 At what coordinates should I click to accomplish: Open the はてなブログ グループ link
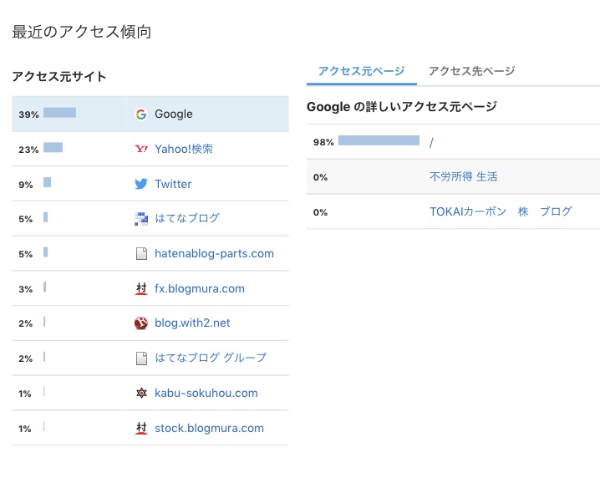(211, 358)
